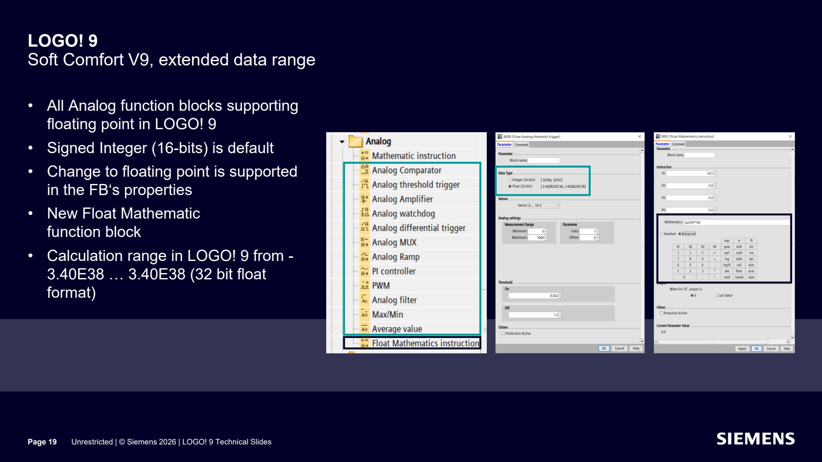Viewport: 822px width, 462px height.
Task: Insert the V1 operand from the keypad
Action: 678,247
